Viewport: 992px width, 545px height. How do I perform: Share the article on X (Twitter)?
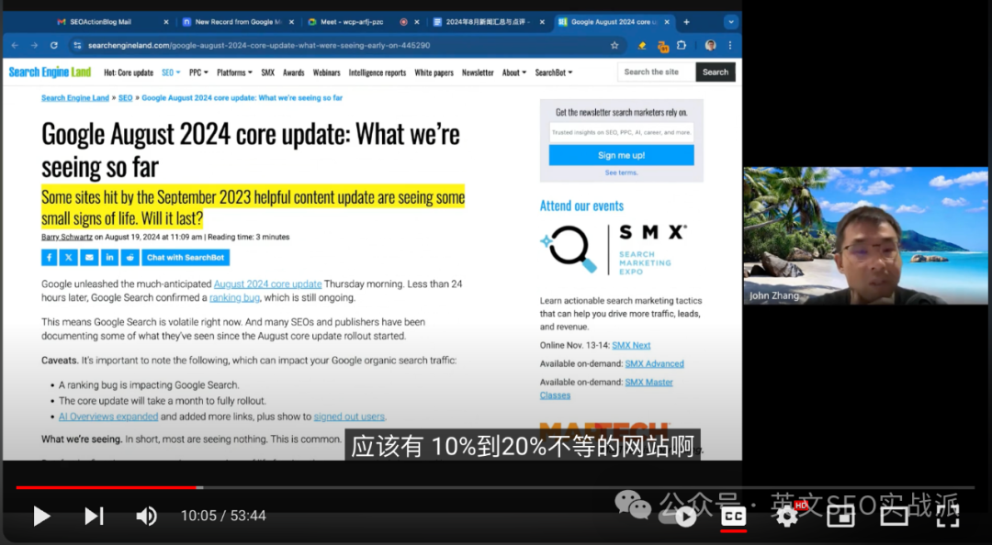click(x=69, y=257)
